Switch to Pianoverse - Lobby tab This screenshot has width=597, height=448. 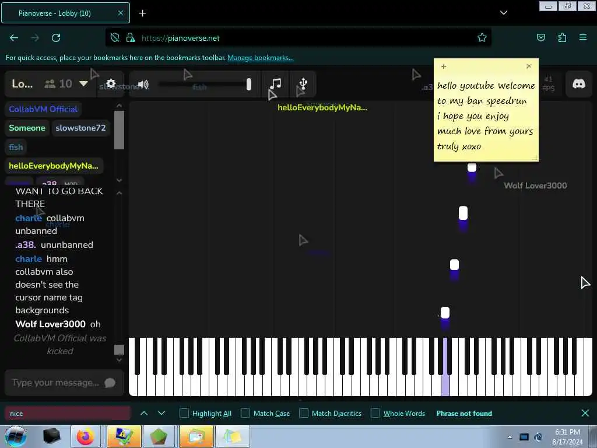click(65, 13)
